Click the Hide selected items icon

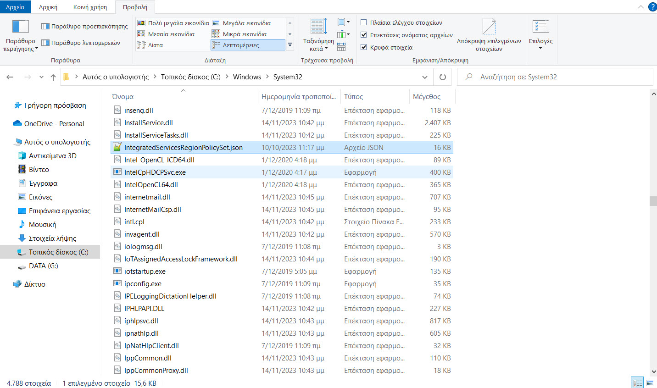489,27
